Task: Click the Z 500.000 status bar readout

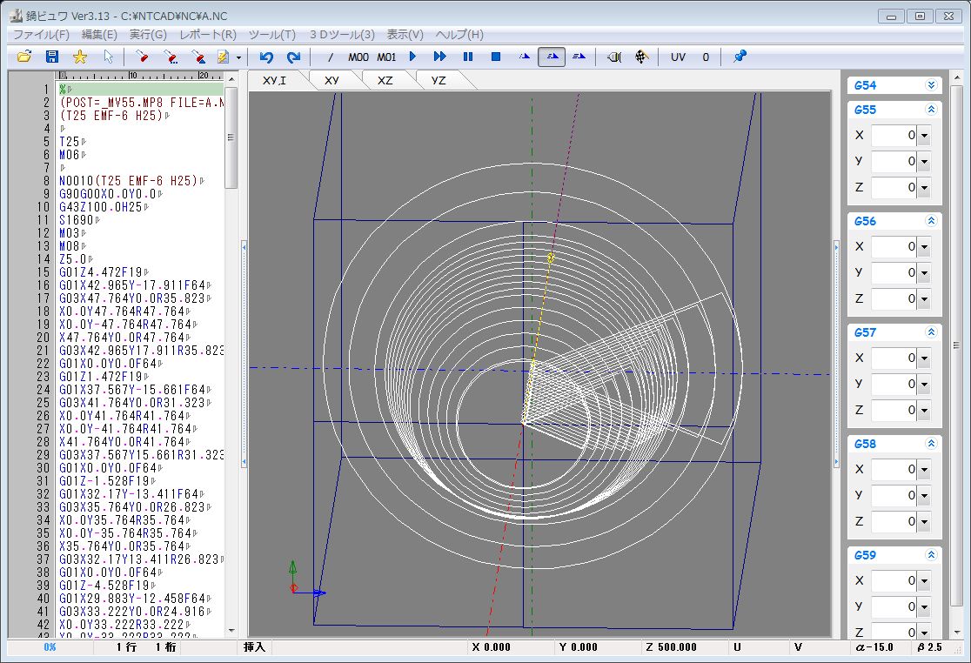Action: pyautogui.click(x=672, y=647)
